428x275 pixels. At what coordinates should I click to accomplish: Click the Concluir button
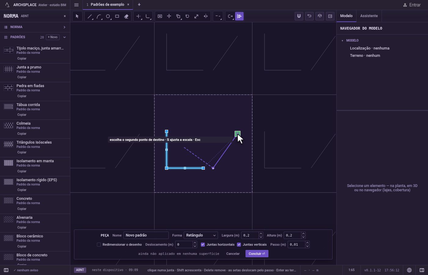[x=257, y=254]
